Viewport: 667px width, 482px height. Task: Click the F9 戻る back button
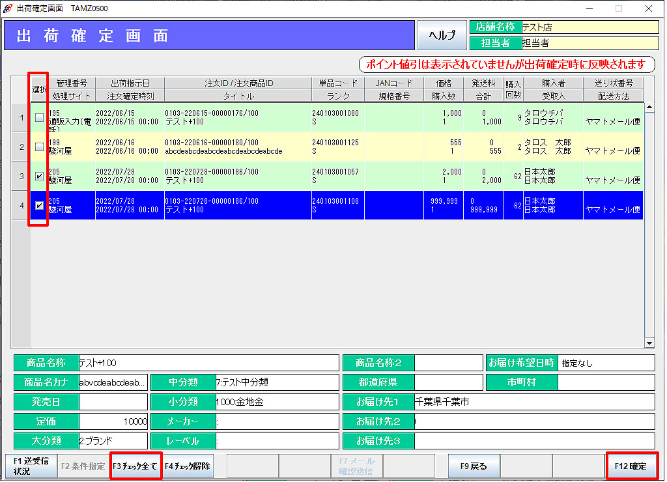tap(474, 466)
